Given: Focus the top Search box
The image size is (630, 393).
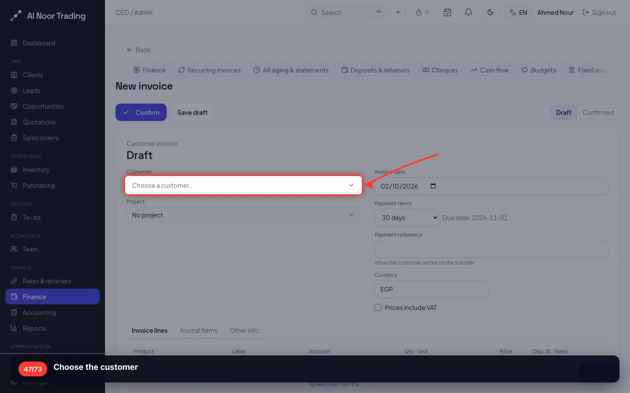Looking at the screenshot, I should click(x=346, y=12).
